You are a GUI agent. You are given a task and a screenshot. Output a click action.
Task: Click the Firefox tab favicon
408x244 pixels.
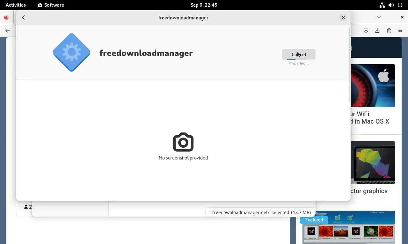tap(6, 17)
